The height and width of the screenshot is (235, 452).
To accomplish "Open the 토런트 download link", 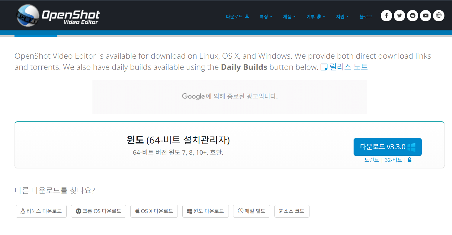I will click(x=372, y=160).
